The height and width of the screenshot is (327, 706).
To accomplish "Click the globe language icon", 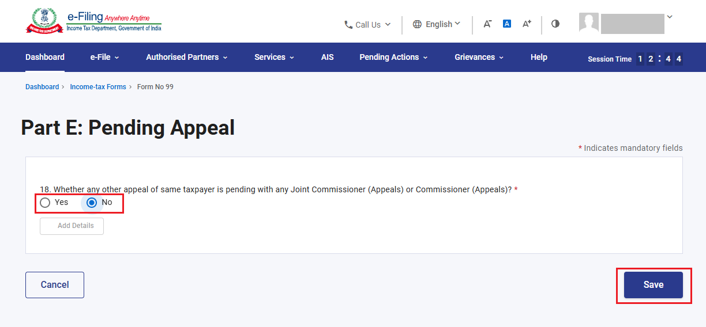I will point(417,24).
